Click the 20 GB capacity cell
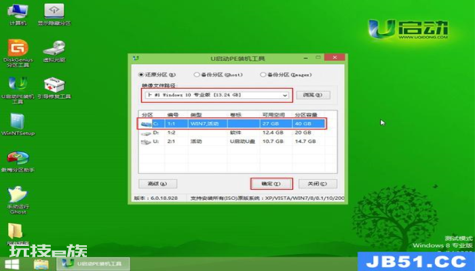Screen dimensions: 475x271 coord(303,133)
